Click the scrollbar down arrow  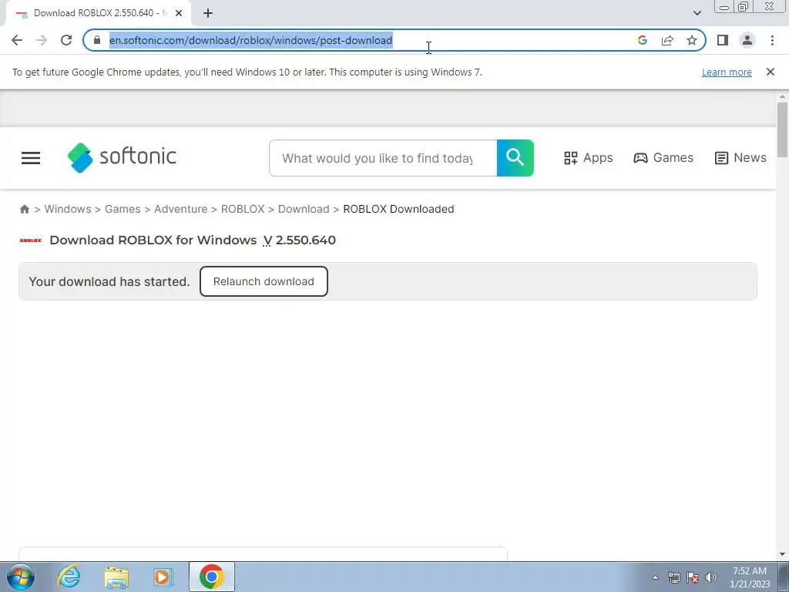pos(782,555)
